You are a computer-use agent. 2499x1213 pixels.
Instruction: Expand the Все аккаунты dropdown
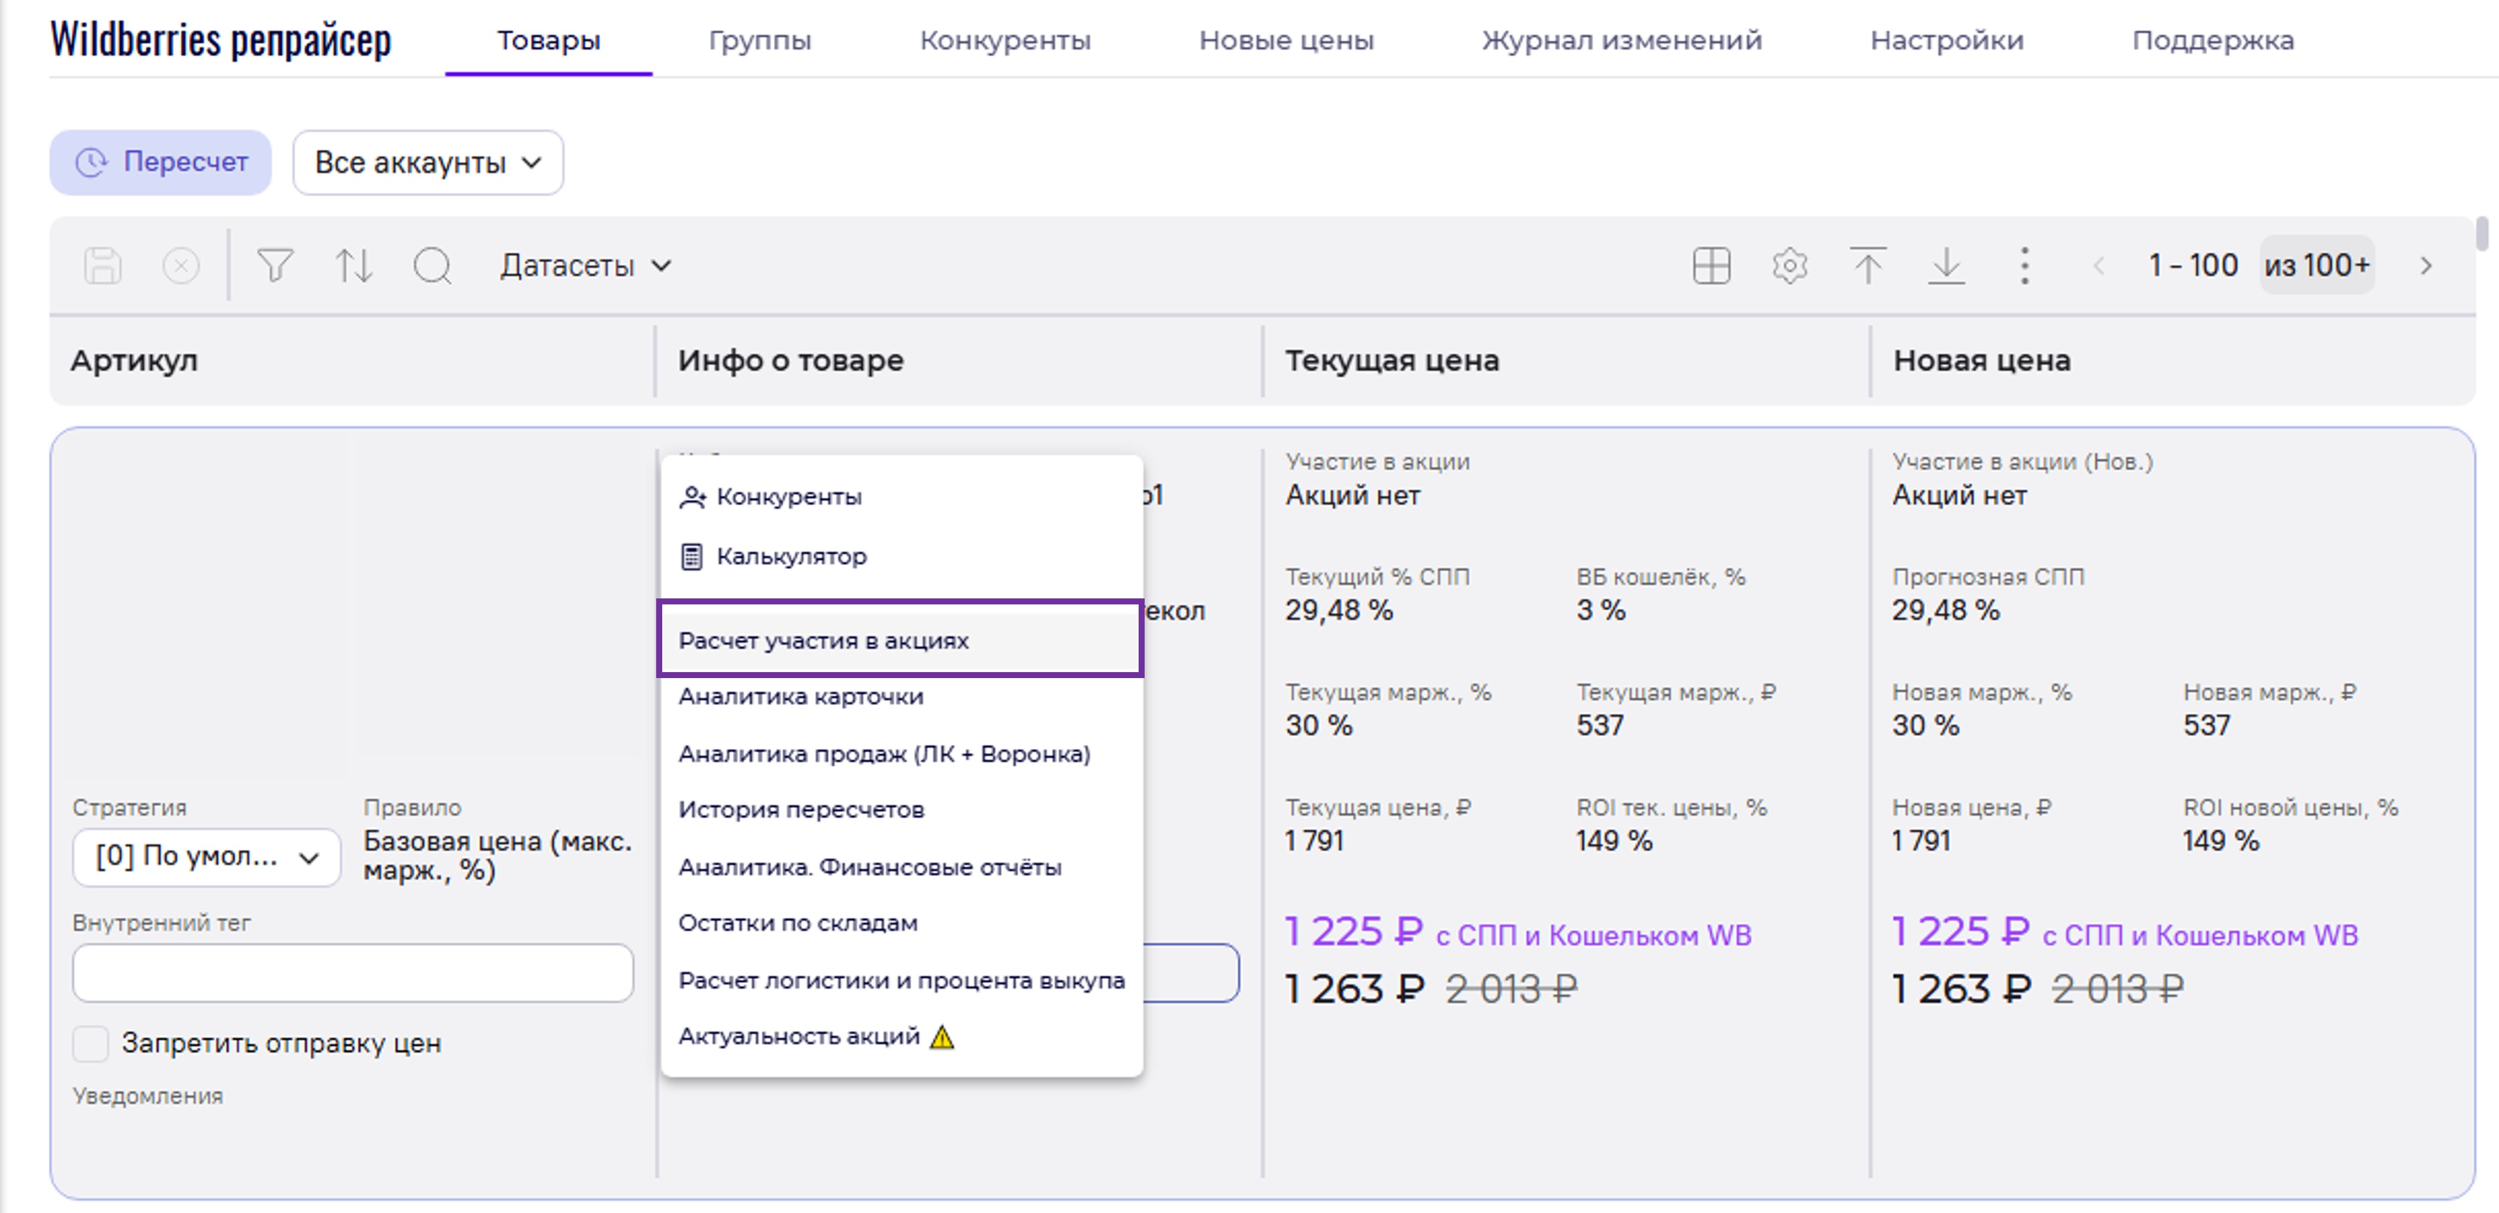point(428,163)
